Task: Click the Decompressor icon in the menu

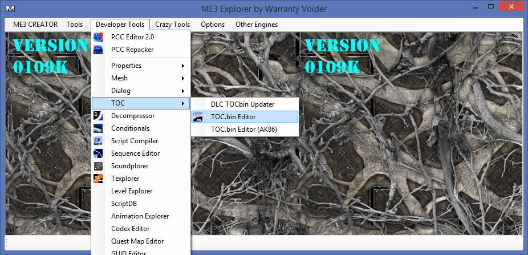Action: pyautogui.click(x=99, y=116)
